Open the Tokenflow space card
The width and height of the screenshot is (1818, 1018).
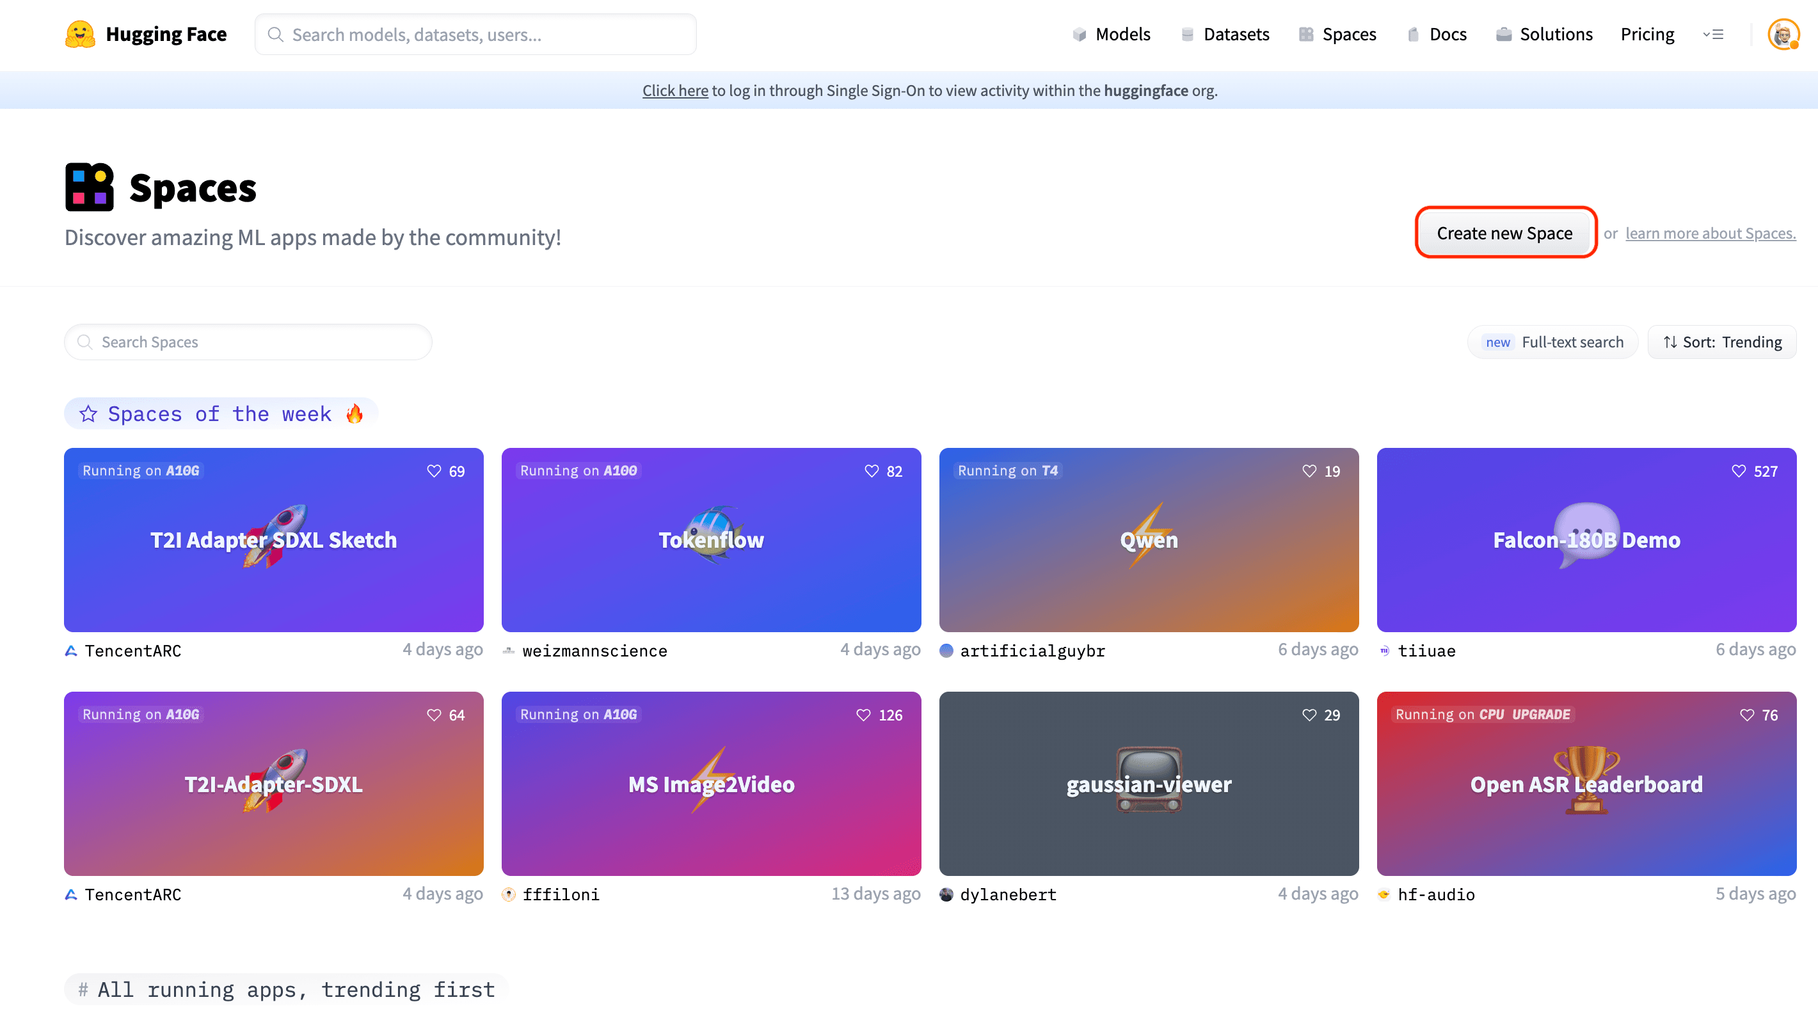pos(712,539)
